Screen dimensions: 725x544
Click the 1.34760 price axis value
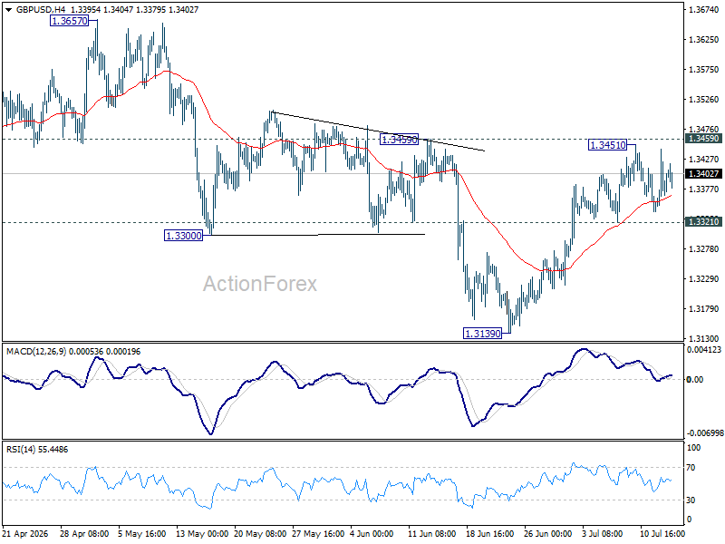[704, 129]
